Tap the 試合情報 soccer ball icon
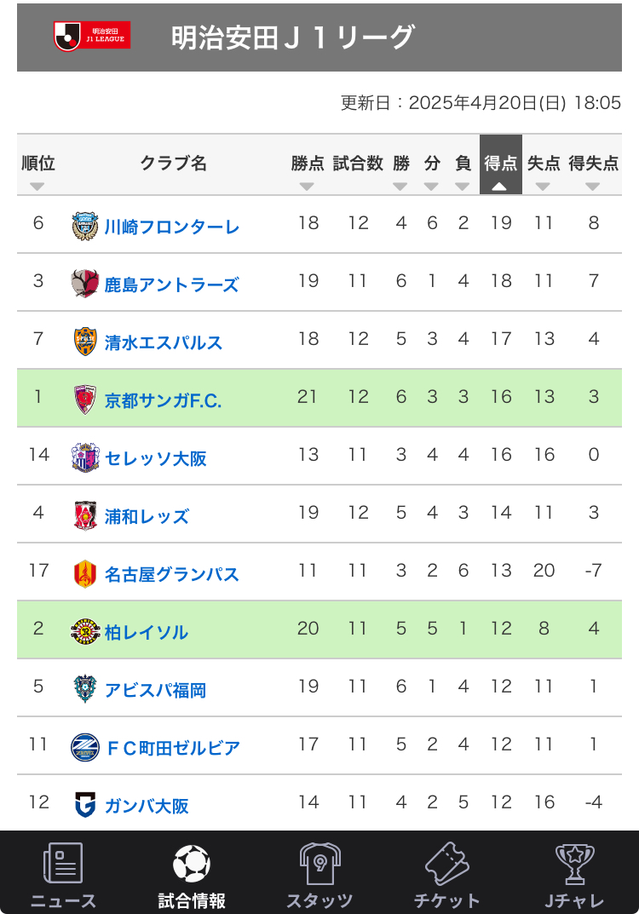The width and height of the screenshot is (639, 914). [191, 863]
